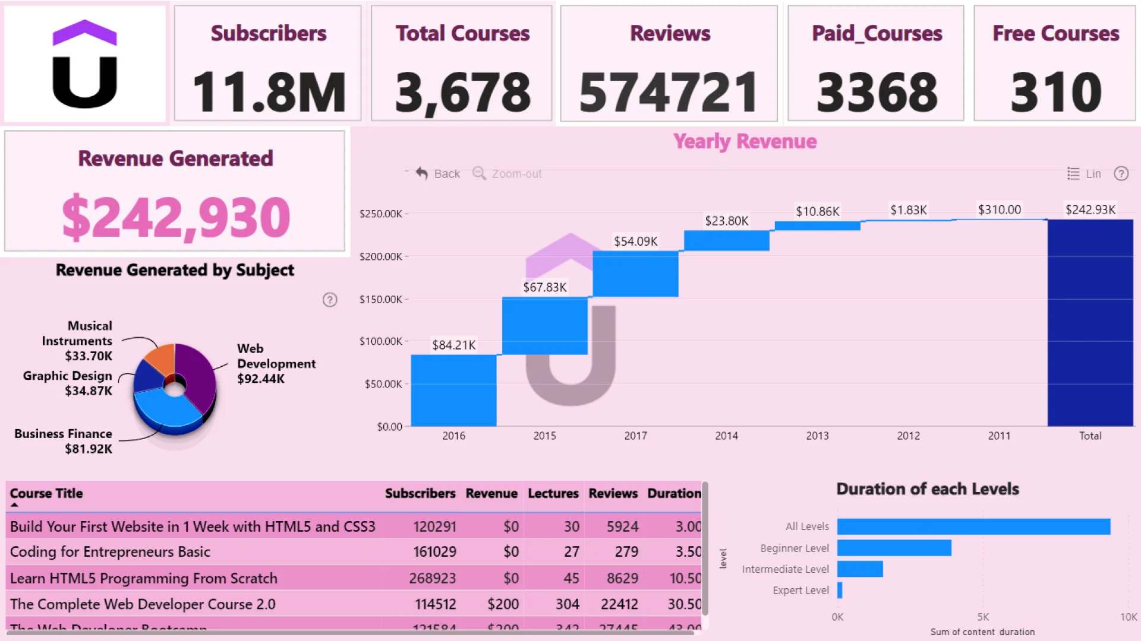Viewport: 1141px width, 641px height.
Task: Select row The Complete Web Developer Course 2.0
Action: [x=354, y=604]
